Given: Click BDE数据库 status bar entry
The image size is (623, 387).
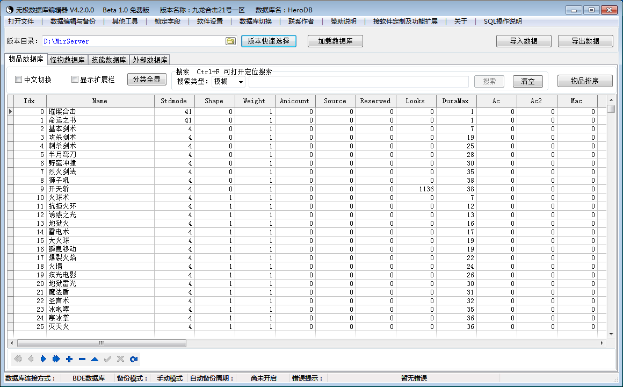Looking at the screenshot, I should (x=89, y=378).
